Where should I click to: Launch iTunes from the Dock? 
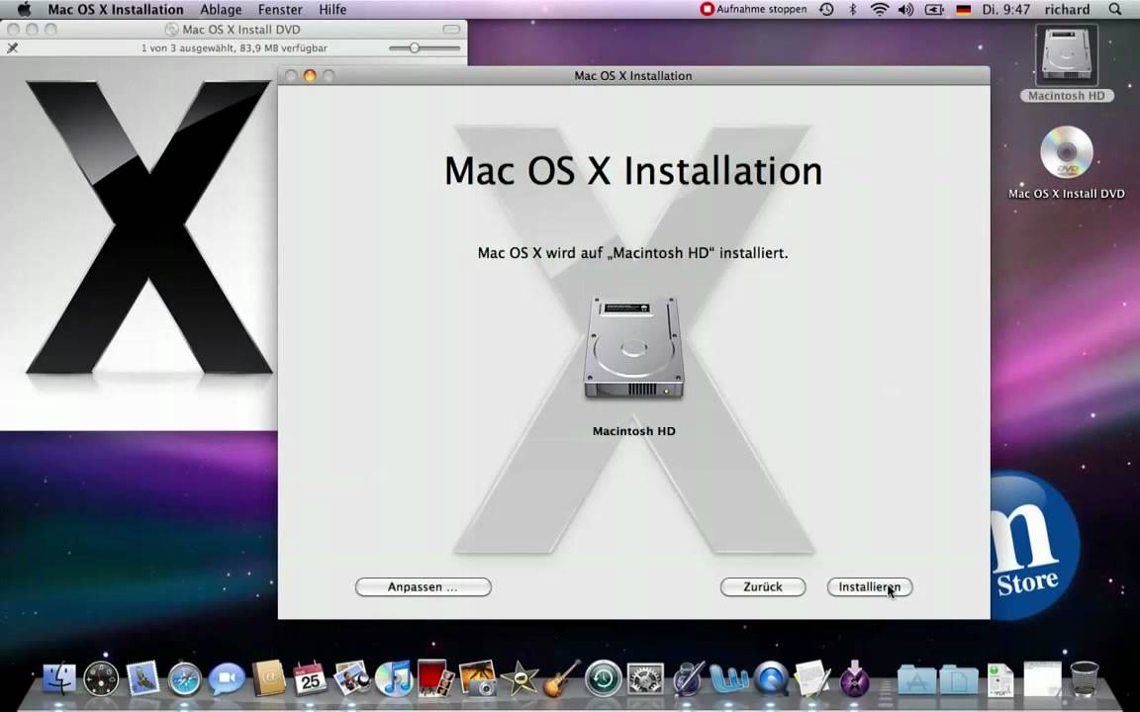click(394, 679)
